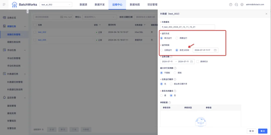Open the settings gear icon in header
This screenshot has width=271, height=135.
click(x=242, y=5)
